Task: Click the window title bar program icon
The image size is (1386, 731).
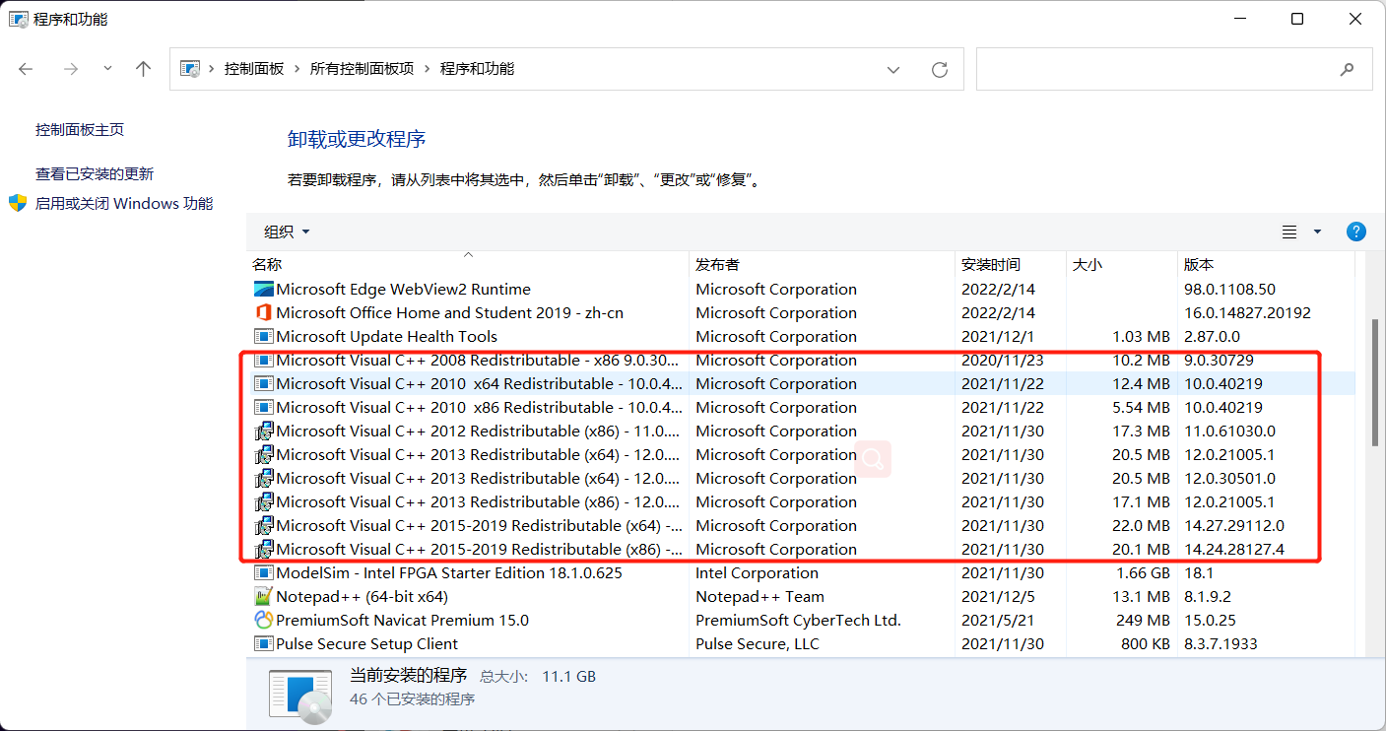Action: [19, 19]
